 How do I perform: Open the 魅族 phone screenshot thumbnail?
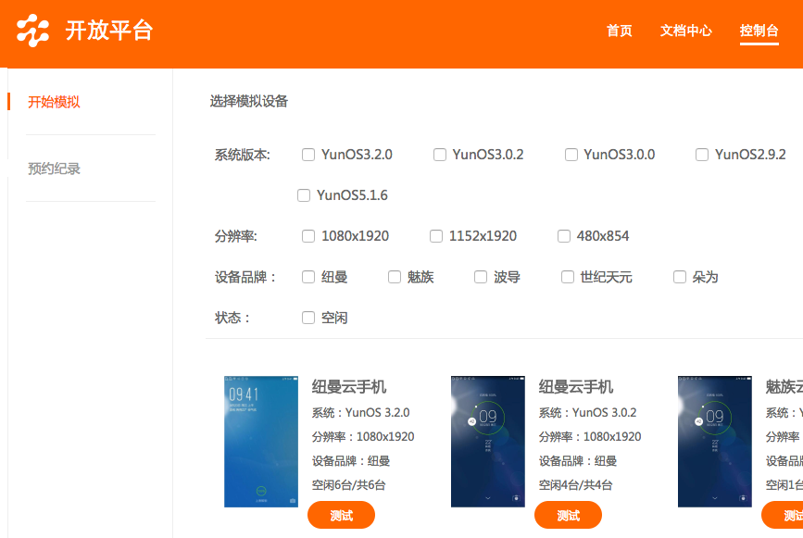pos(715,442)
